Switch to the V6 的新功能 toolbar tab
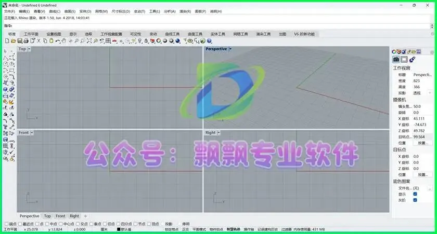This screenshot has height=234, width=437. point(304,34)
